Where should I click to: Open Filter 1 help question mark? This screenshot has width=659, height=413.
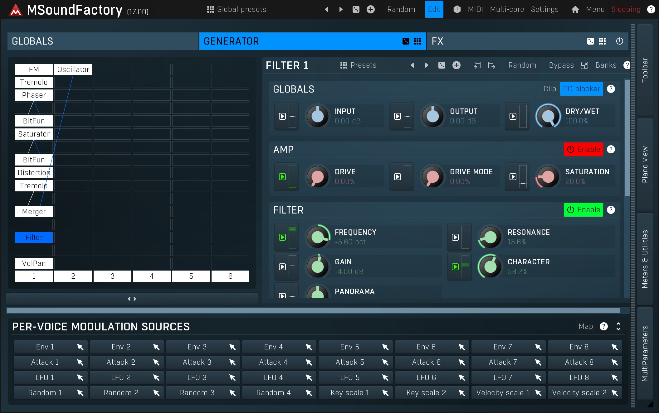point(627,65)
